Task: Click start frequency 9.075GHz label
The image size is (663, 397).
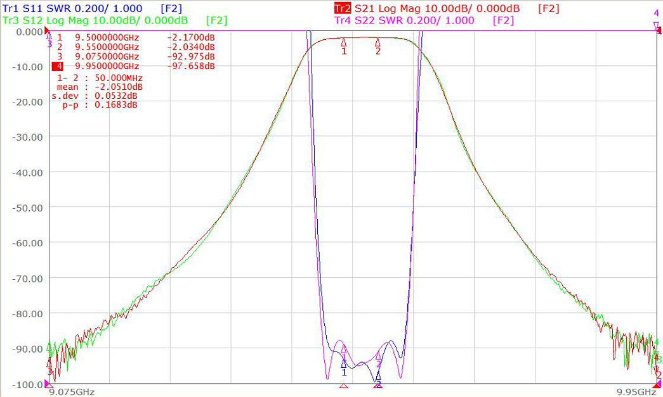Action: pyautogui.click(x=72, y=392)
